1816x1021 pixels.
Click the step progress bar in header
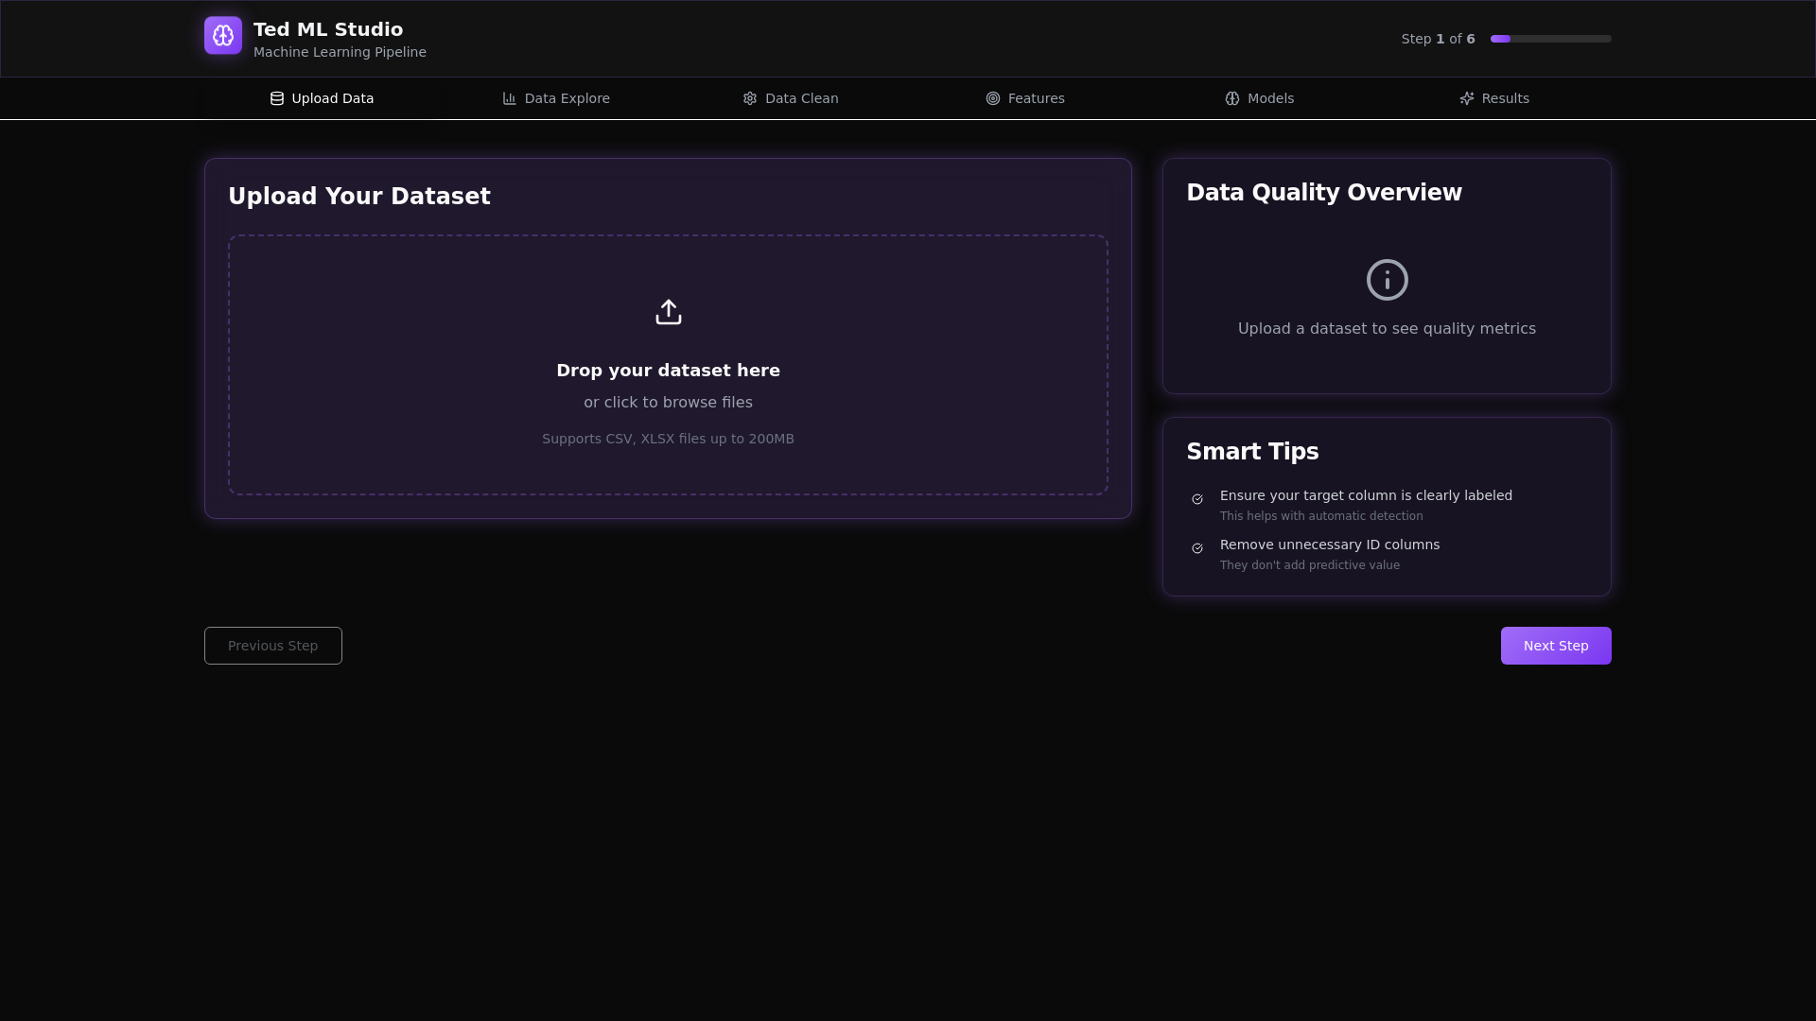click(1551, 39)
